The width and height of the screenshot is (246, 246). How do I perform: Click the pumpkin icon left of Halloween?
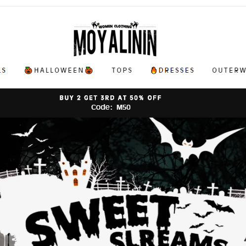click(28, 71)
